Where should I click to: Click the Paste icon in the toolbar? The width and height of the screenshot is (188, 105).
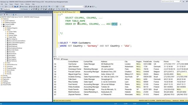(46, 7)
